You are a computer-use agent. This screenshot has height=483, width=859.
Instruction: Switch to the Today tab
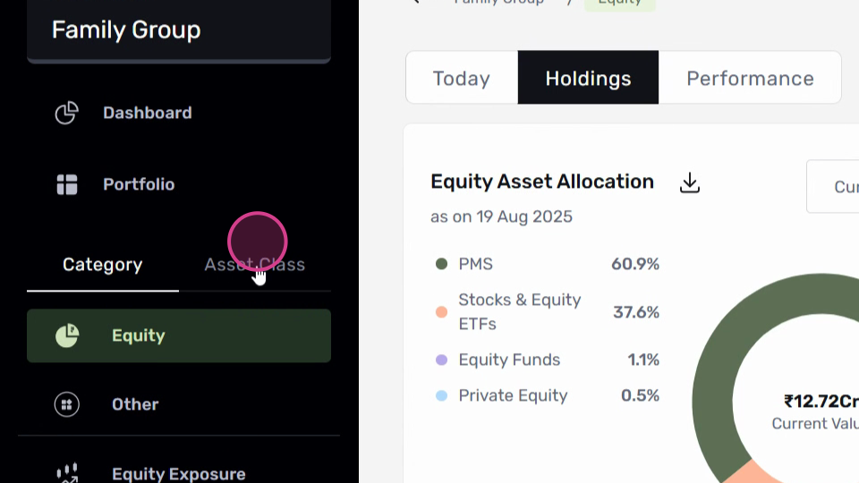(462, 78)
